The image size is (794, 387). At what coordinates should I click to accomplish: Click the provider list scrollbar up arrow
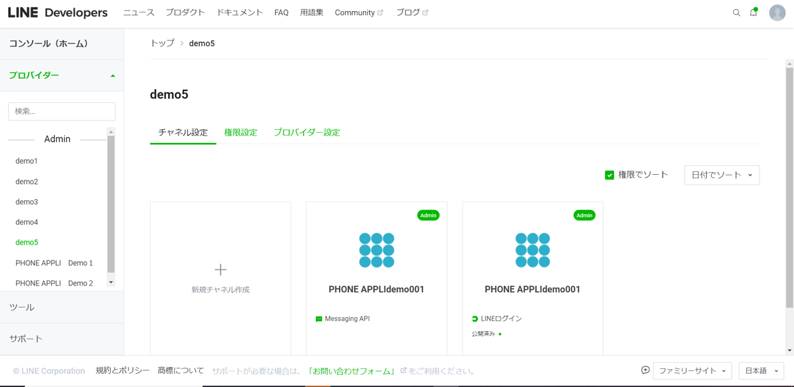[111, 131]
